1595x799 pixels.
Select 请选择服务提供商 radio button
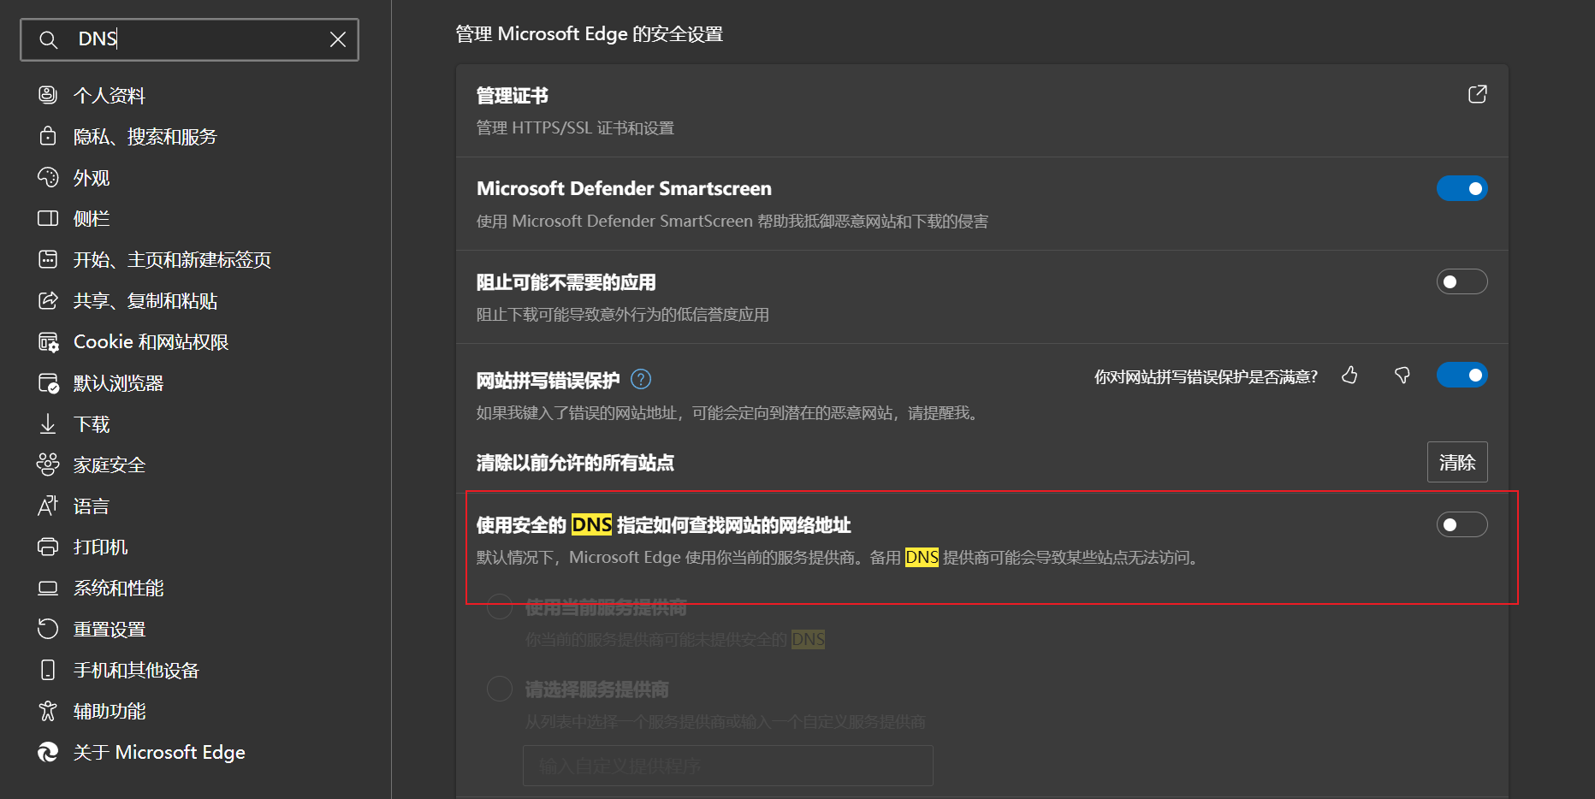click(500, 689)
